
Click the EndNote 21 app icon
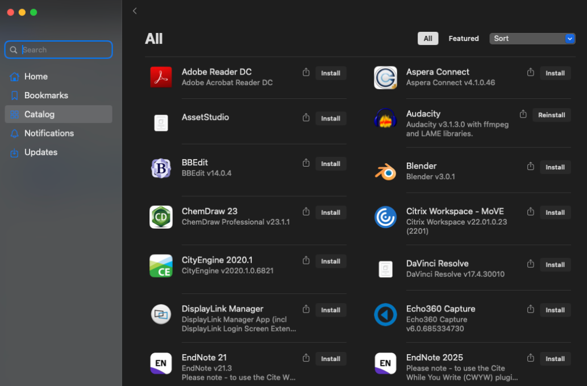[x=161, y=363]
